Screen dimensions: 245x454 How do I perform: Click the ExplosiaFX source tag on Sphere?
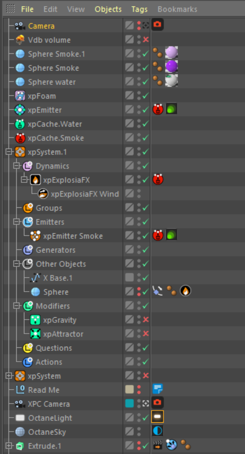[185, 291]
